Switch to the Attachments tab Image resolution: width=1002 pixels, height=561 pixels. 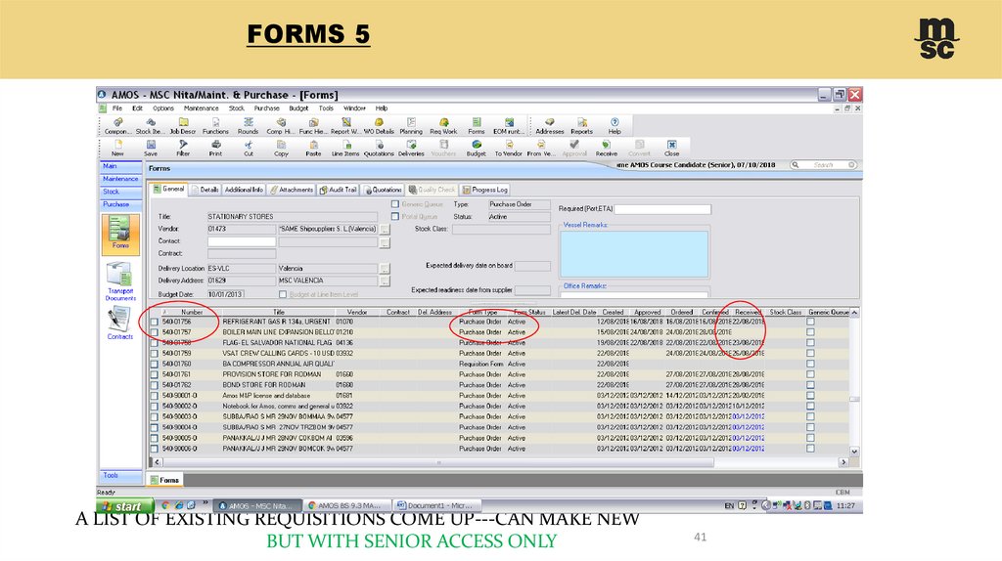coord(291,190)
